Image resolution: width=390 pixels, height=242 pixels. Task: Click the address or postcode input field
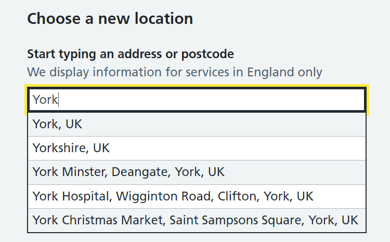pyautogui.click(x=197, y=99)
